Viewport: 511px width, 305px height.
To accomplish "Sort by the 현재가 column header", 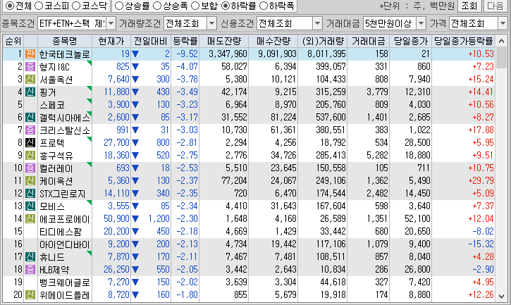I will (x=111, y=41).
